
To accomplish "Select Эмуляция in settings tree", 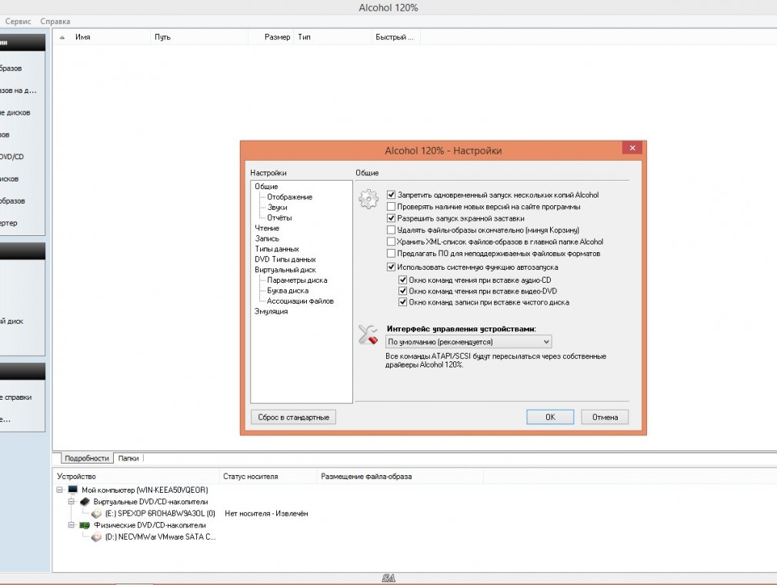I will [x=271, y=311].
